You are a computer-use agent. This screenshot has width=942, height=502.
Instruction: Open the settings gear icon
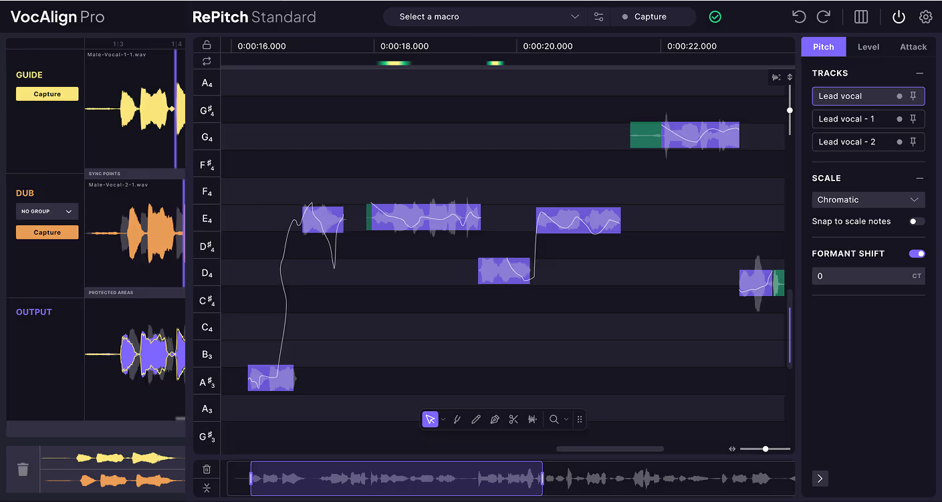coord(925,17)
